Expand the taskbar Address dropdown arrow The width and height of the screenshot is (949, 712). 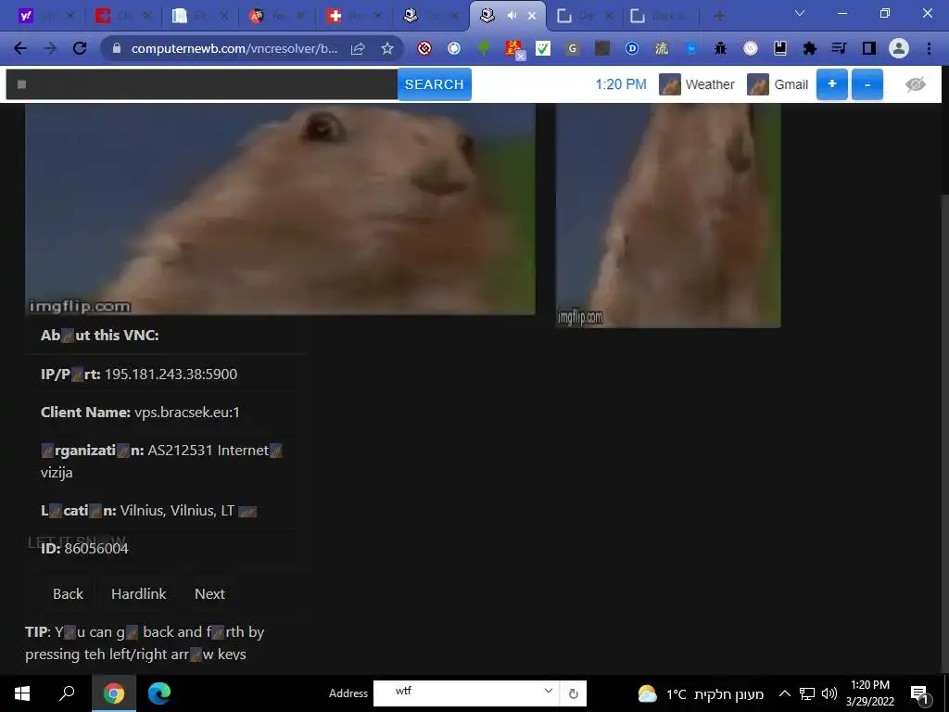[548, 691]
